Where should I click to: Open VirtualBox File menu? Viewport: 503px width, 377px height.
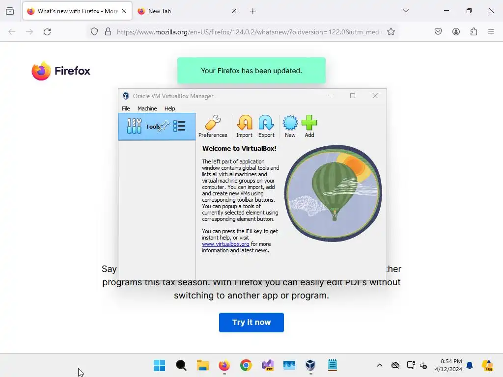pos(126,108)
